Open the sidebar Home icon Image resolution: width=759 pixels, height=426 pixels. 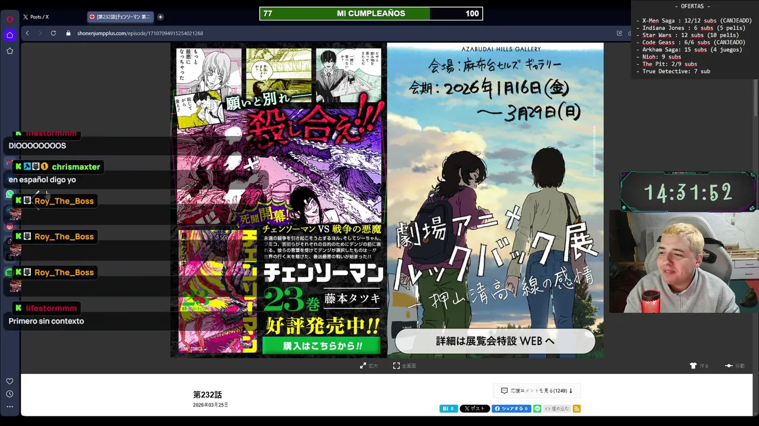pyautogui.click(x=9, y=35)
